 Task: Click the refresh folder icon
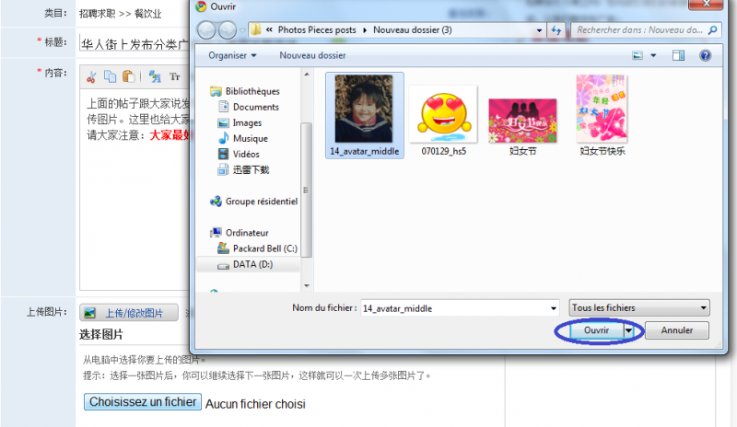click(556, 30)
